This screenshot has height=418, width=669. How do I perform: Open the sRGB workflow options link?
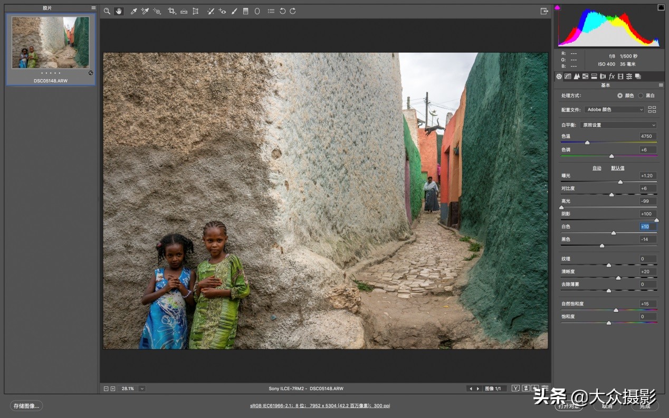pos(320,406)
